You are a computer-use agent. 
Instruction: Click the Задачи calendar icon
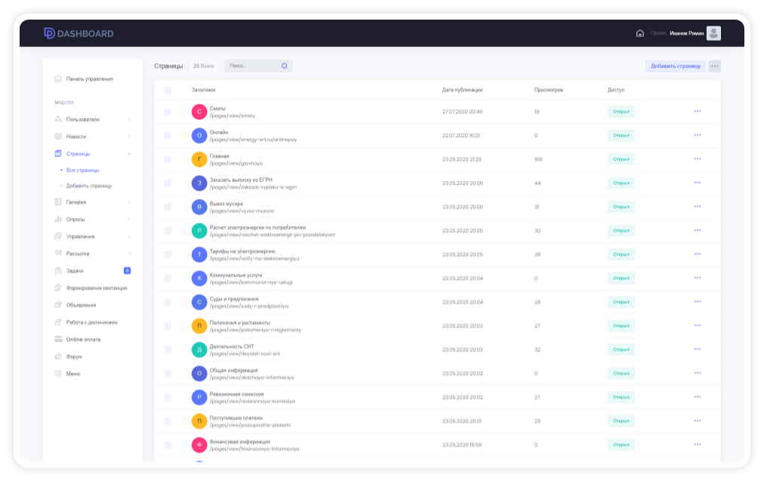tap(58, 271)
